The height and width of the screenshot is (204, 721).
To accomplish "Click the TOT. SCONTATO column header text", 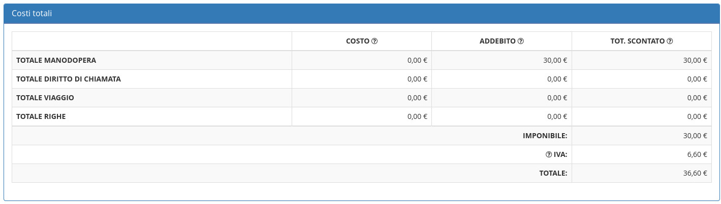I will click(x=637, y=42).
